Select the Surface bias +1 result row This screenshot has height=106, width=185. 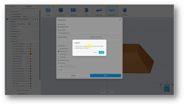(x=24, y=61)
